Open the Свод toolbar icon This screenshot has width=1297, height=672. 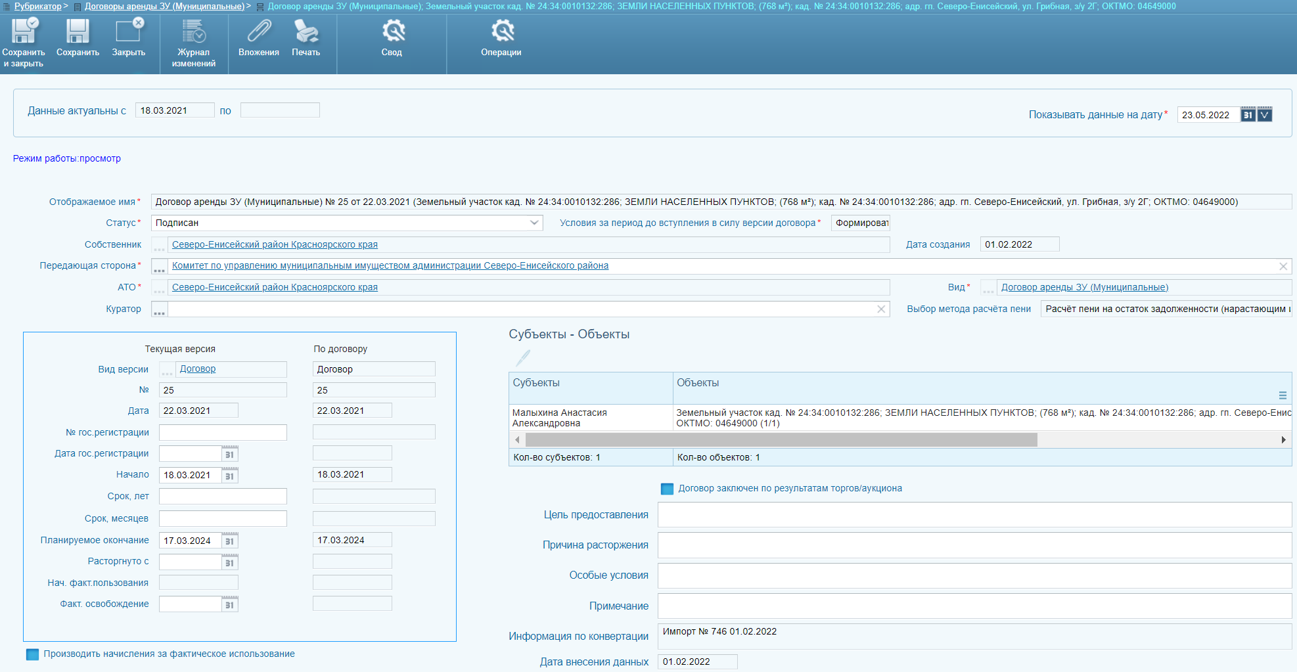(392, 32)
